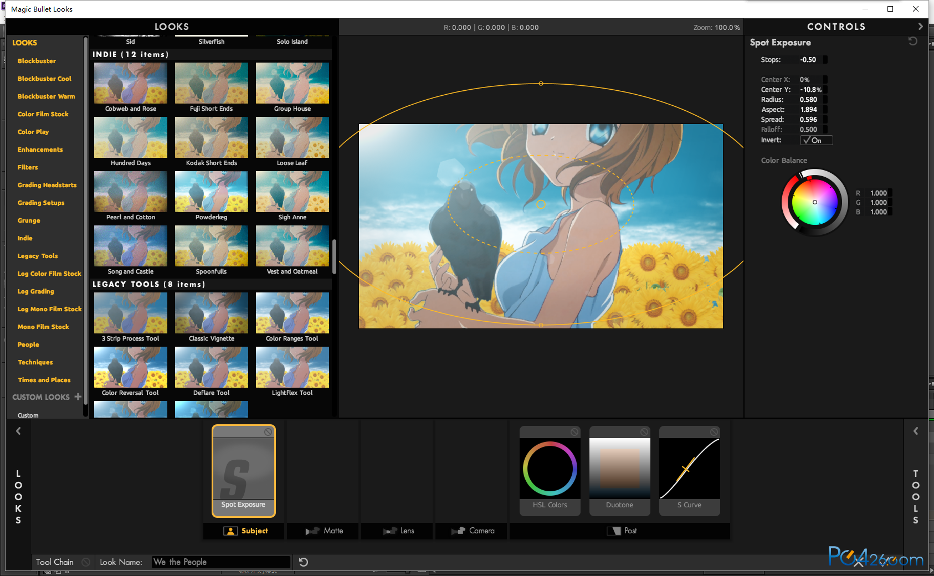Open the People category

click(28, 344)
